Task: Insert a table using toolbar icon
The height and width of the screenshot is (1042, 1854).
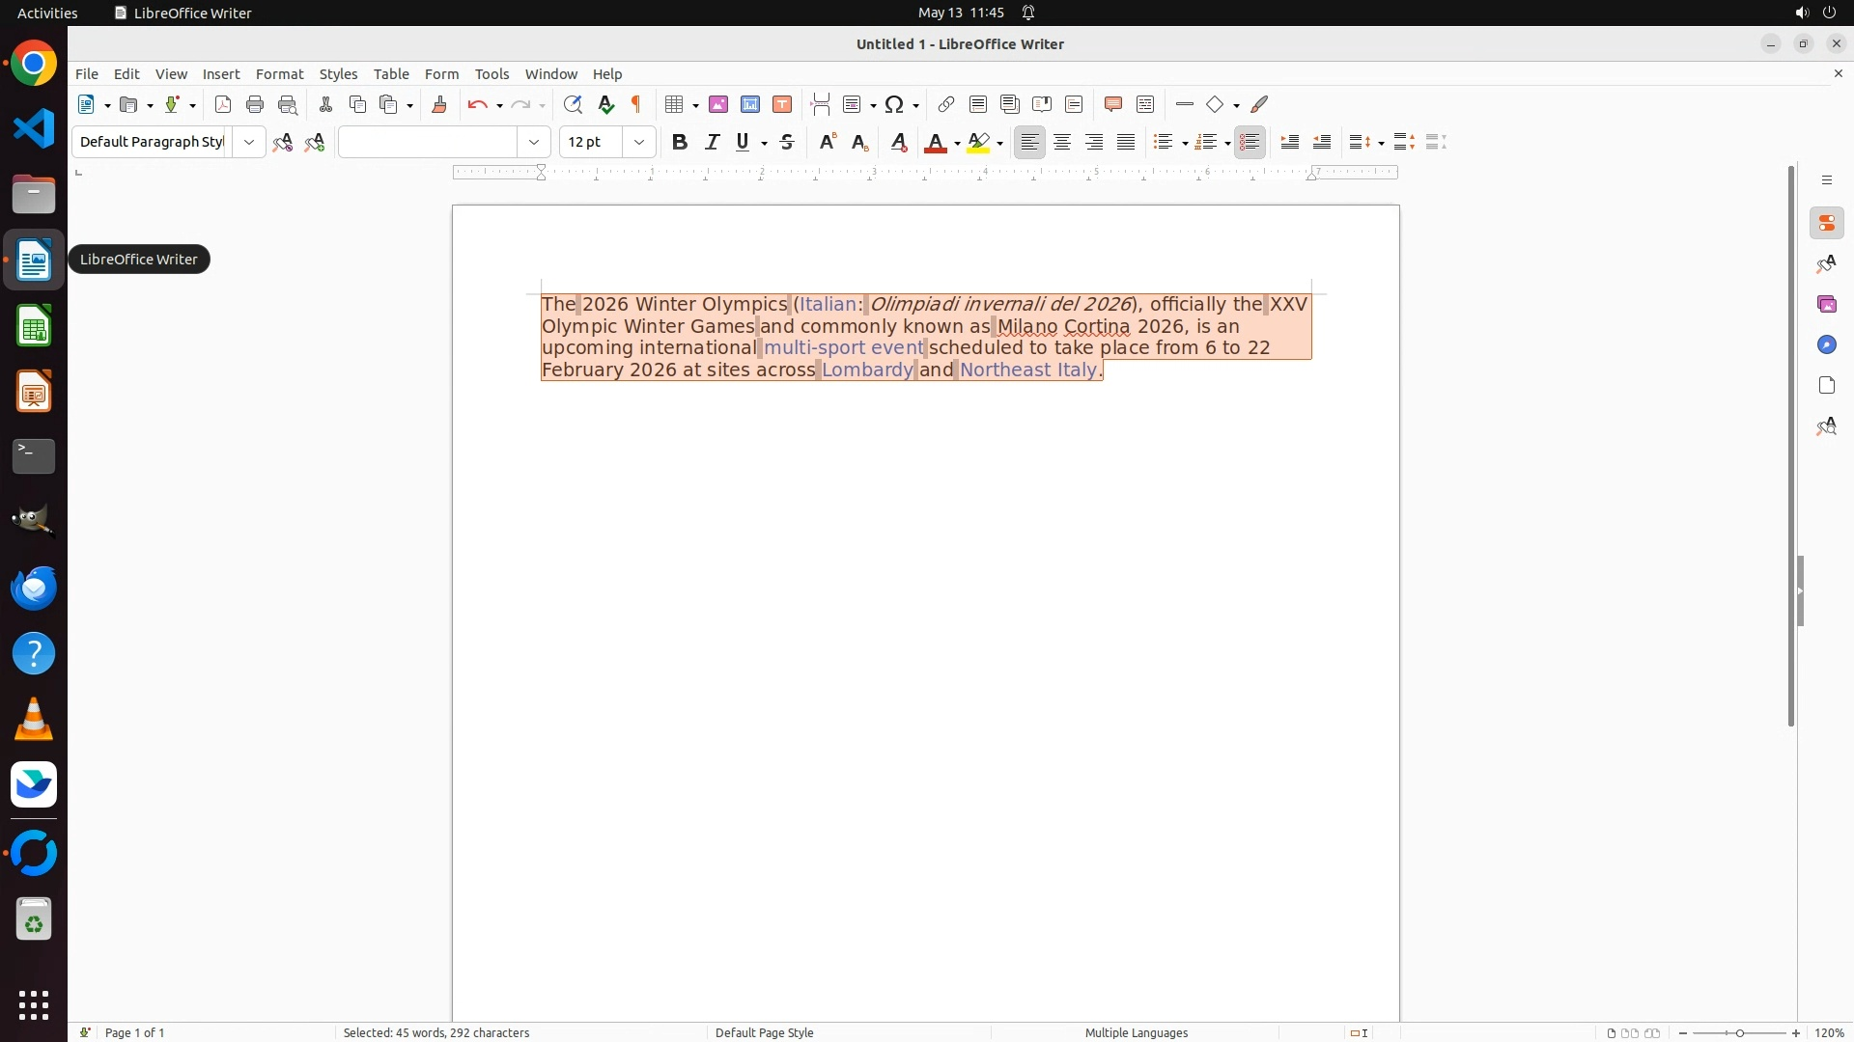Action: 674,104
